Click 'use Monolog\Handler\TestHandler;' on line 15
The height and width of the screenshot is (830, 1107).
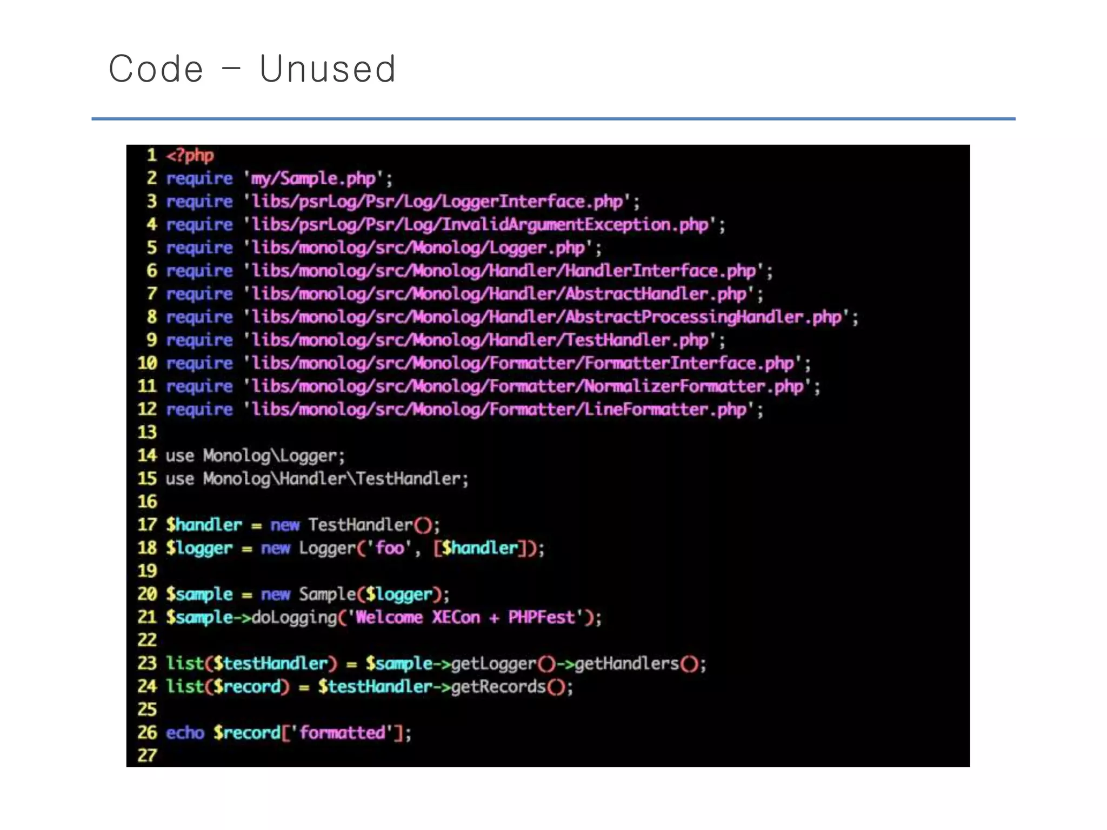point(317,479)
